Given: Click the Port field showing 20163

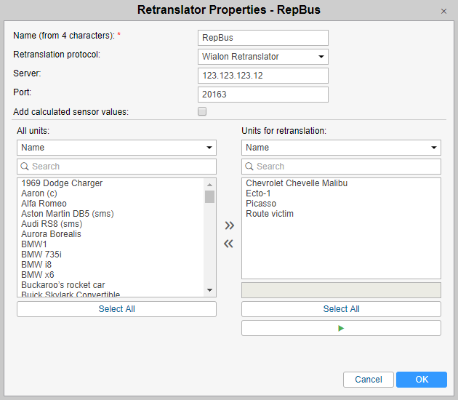Looking at the screenshot, I should tap(262, 95).
